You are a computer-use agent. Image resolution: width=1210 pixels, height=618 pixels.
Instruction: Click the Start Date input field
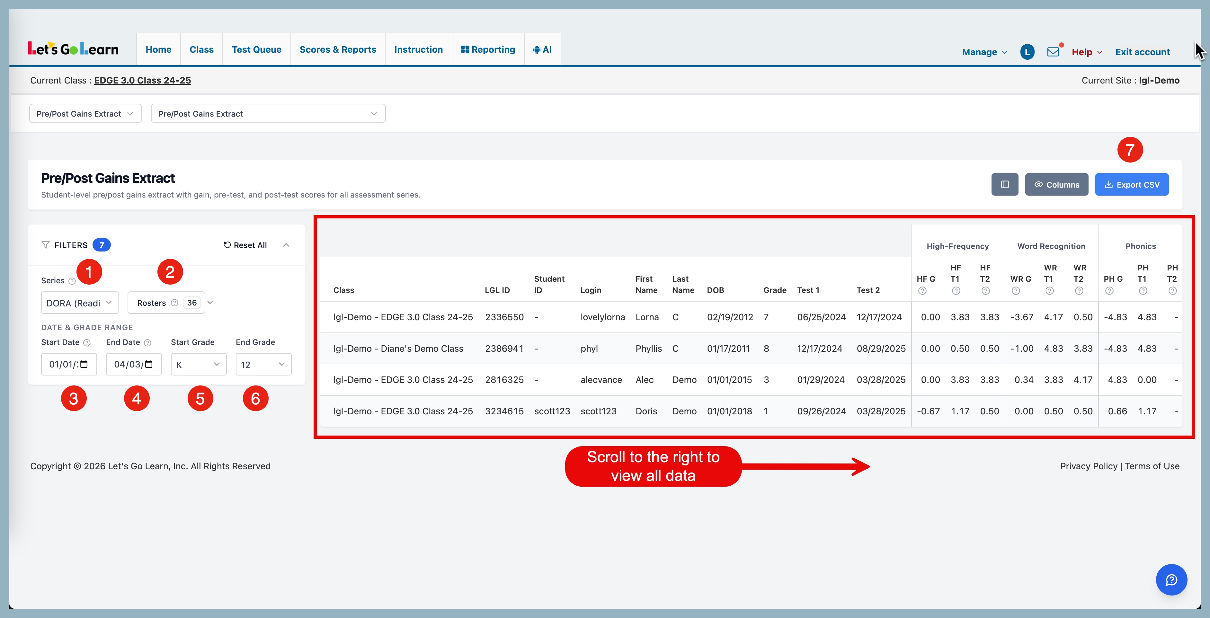(64, 365)
